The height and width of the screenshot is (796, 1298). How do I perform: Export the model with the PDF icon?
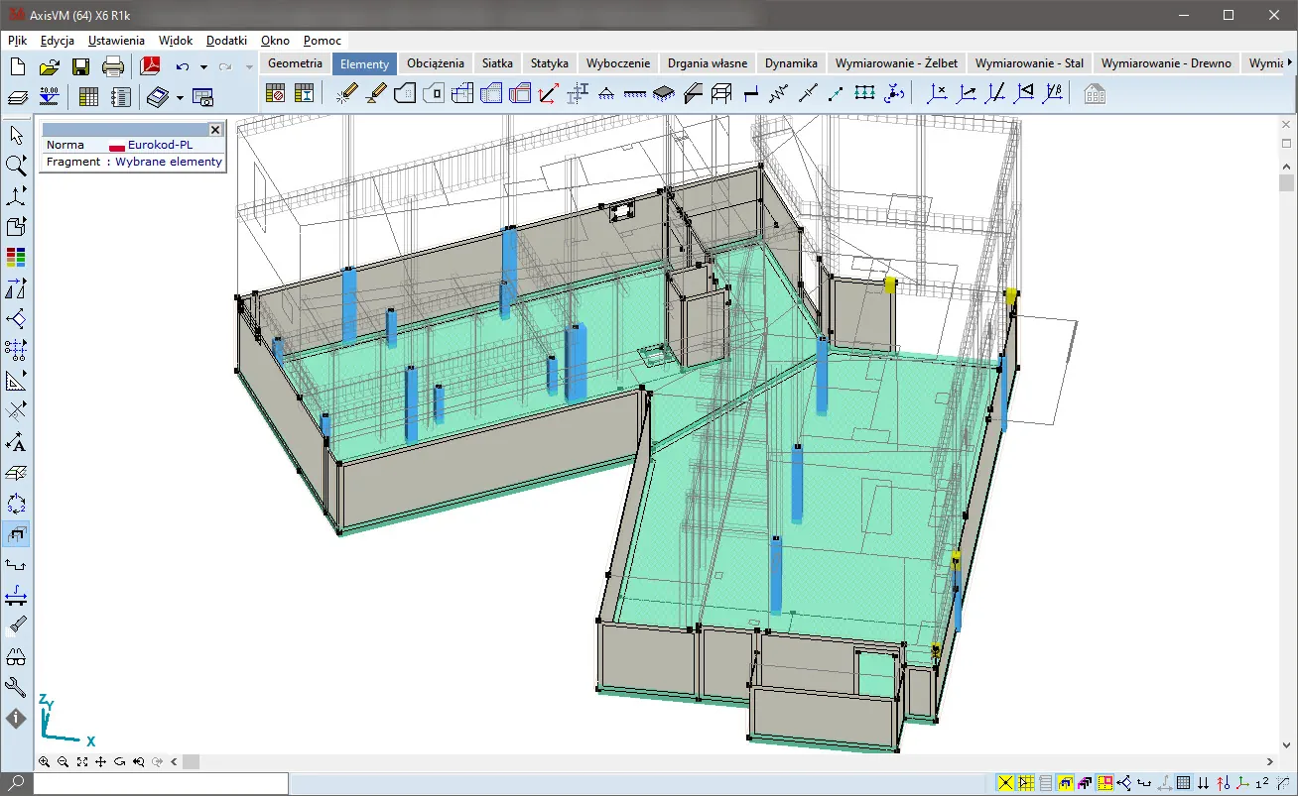point(150,67)
